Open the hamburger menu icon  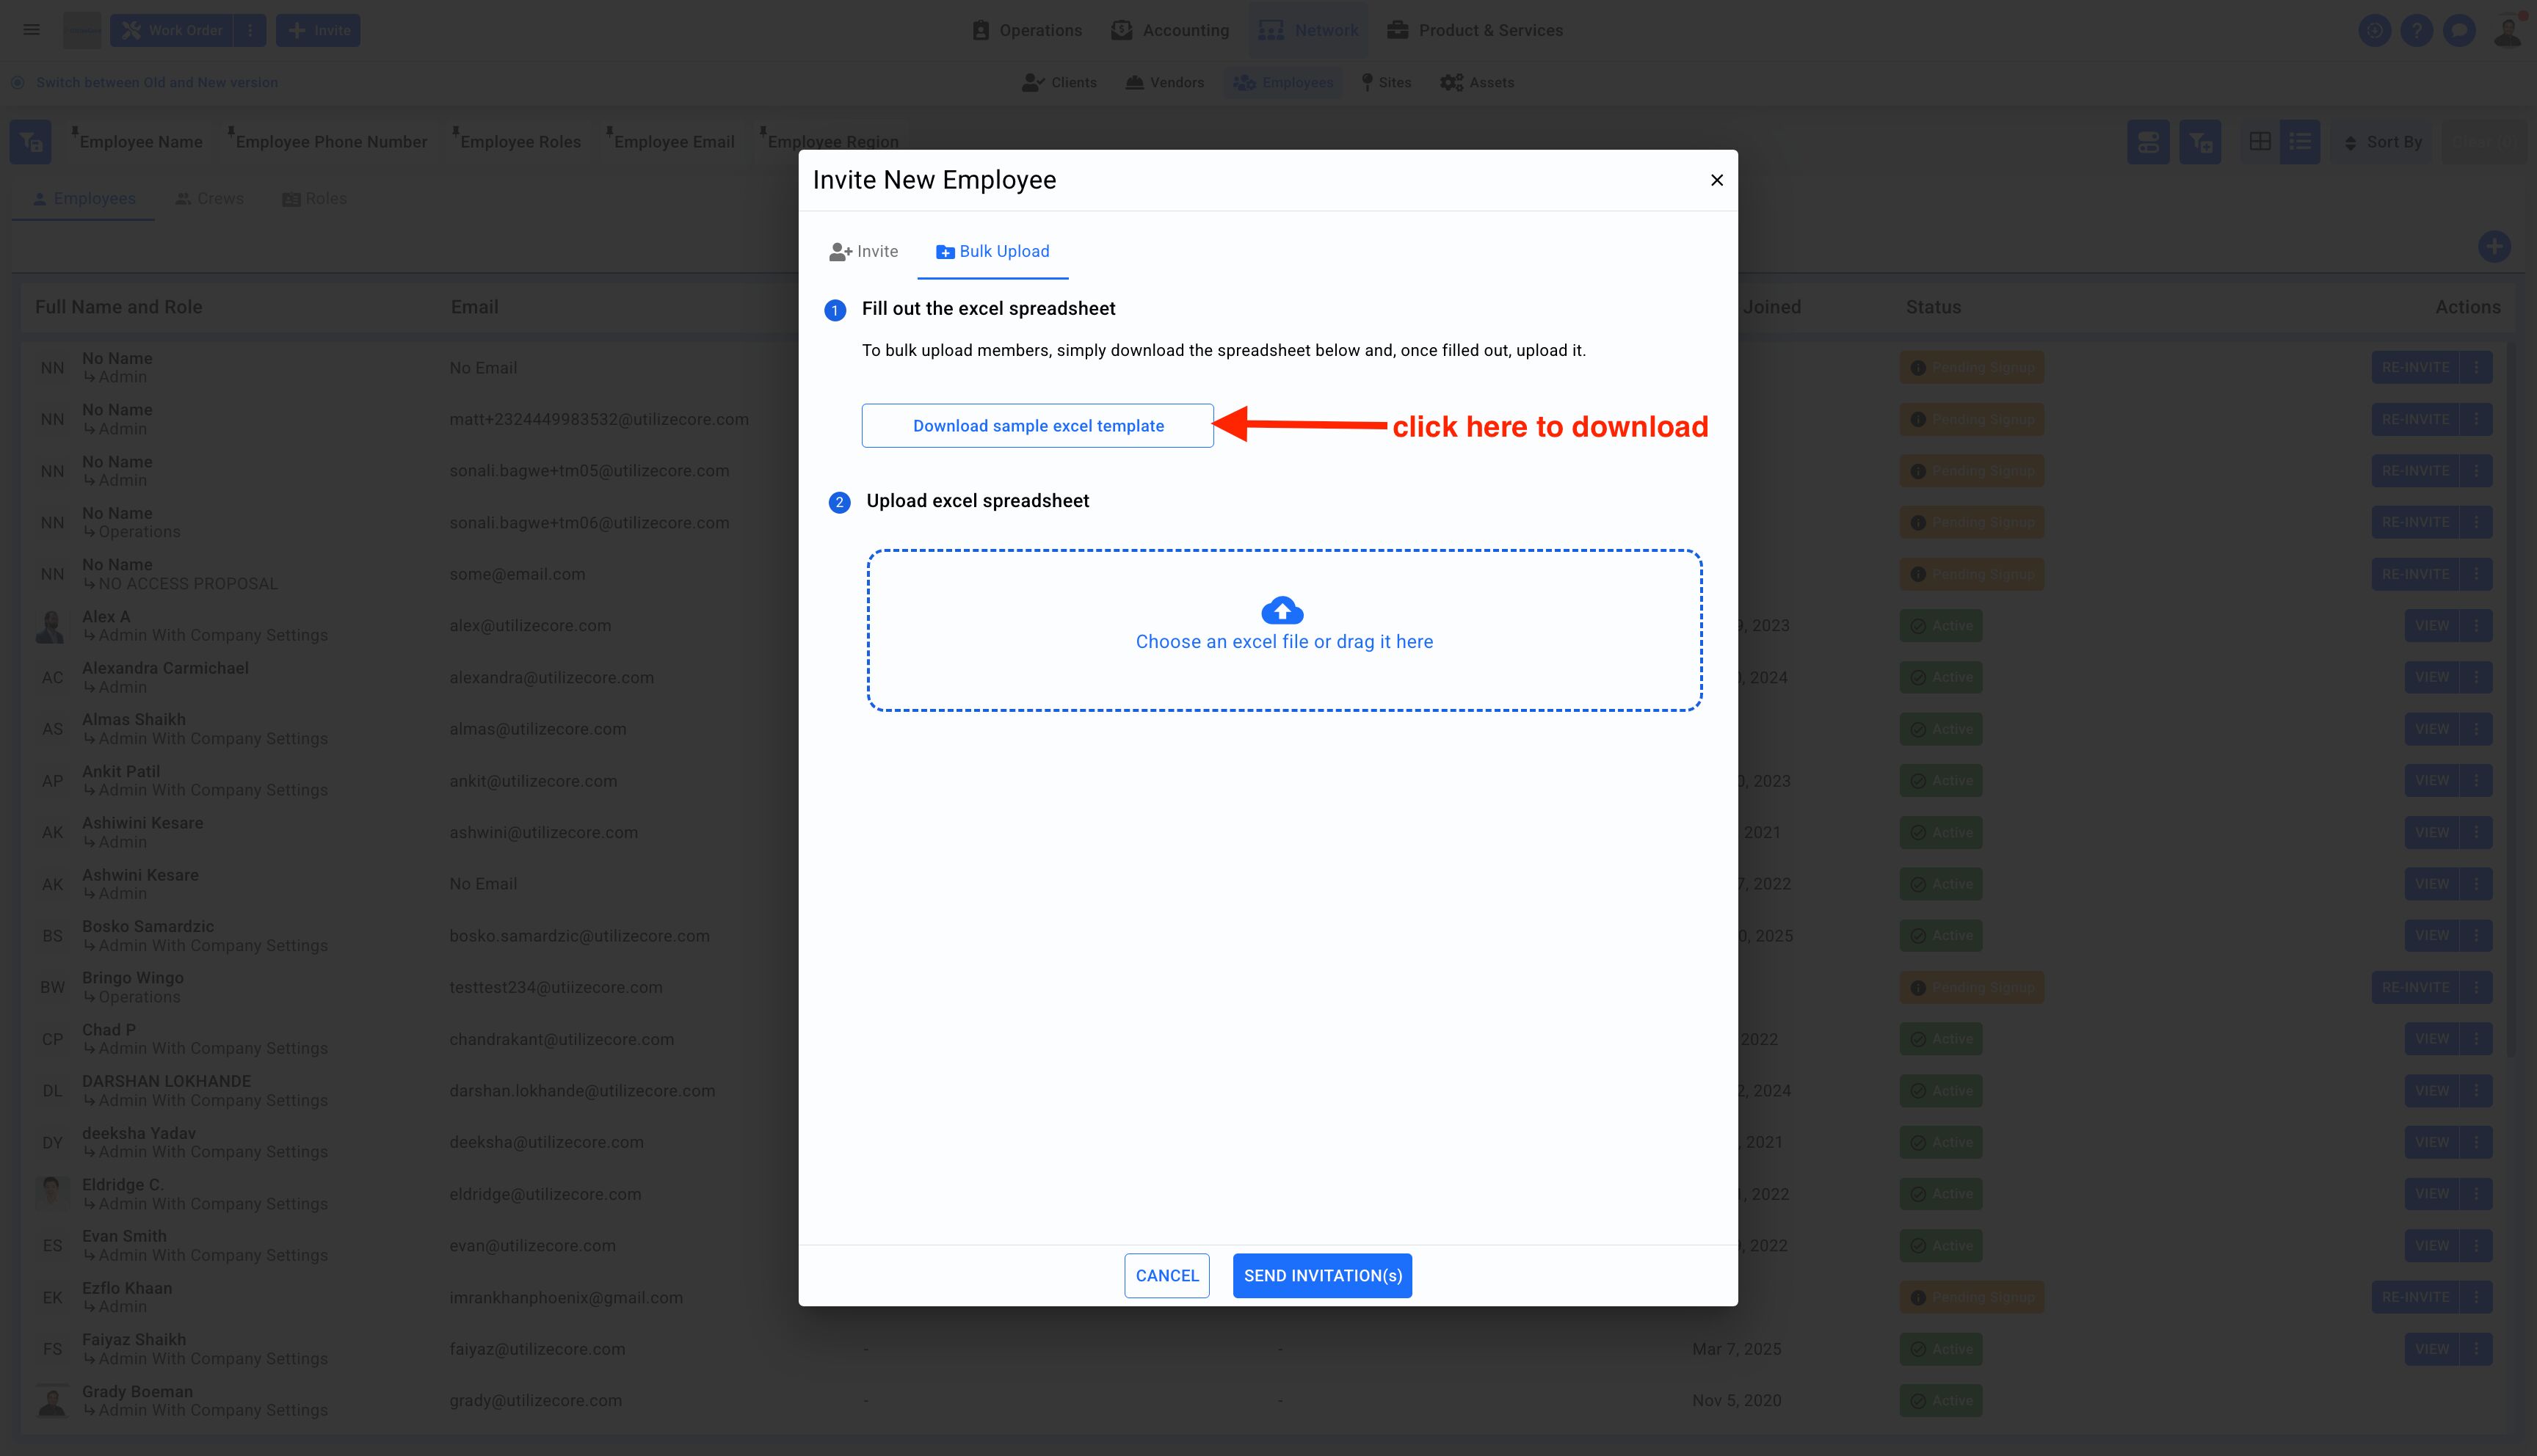pos(32,30)
